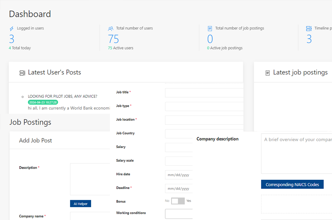Click the Latest job postings header icon
This screenshot has height=220, width=332.
[267, 73]
